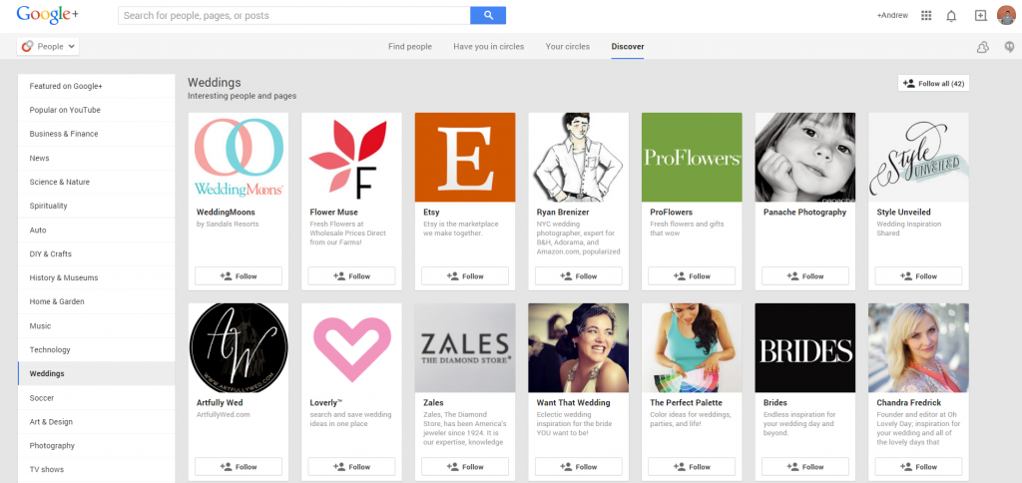This screenshot has height=483, width=1022.
Task: Open Ryan Brenizer's illustrated portrait
Action: click(x=579, y=157)
